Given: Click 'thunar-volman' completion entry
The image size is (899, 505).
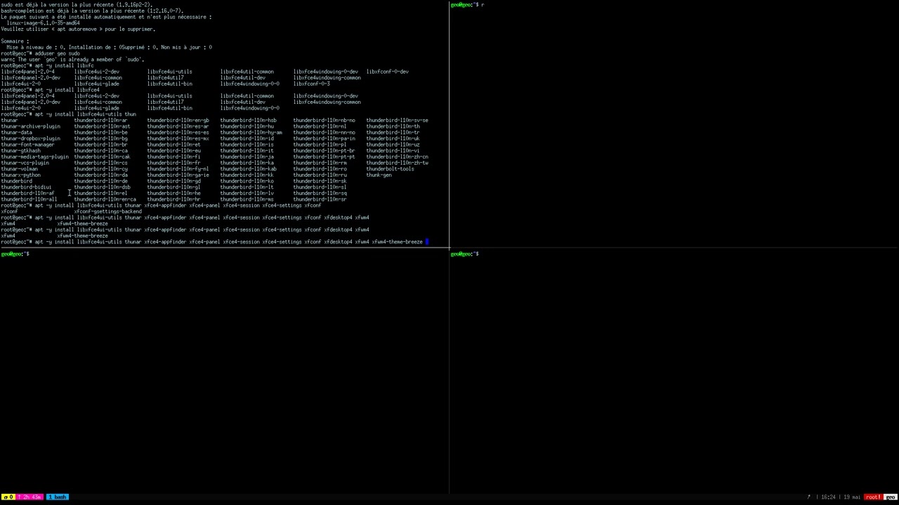Looking at the screenshot, I should point(19,169).
